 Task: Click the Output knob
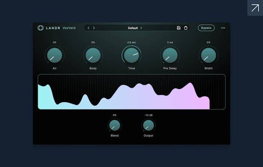tap(148, 125)
